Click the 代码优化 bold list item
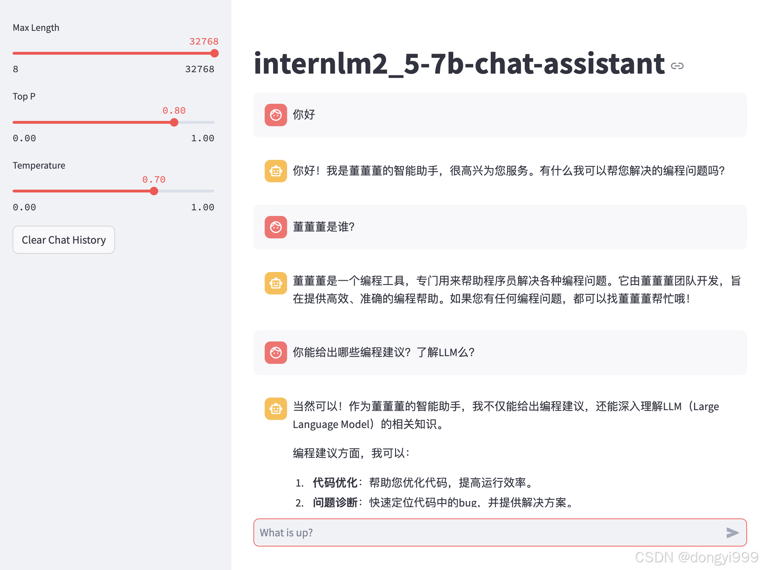Viewport: 760px width, 570px height. [335, 483]
